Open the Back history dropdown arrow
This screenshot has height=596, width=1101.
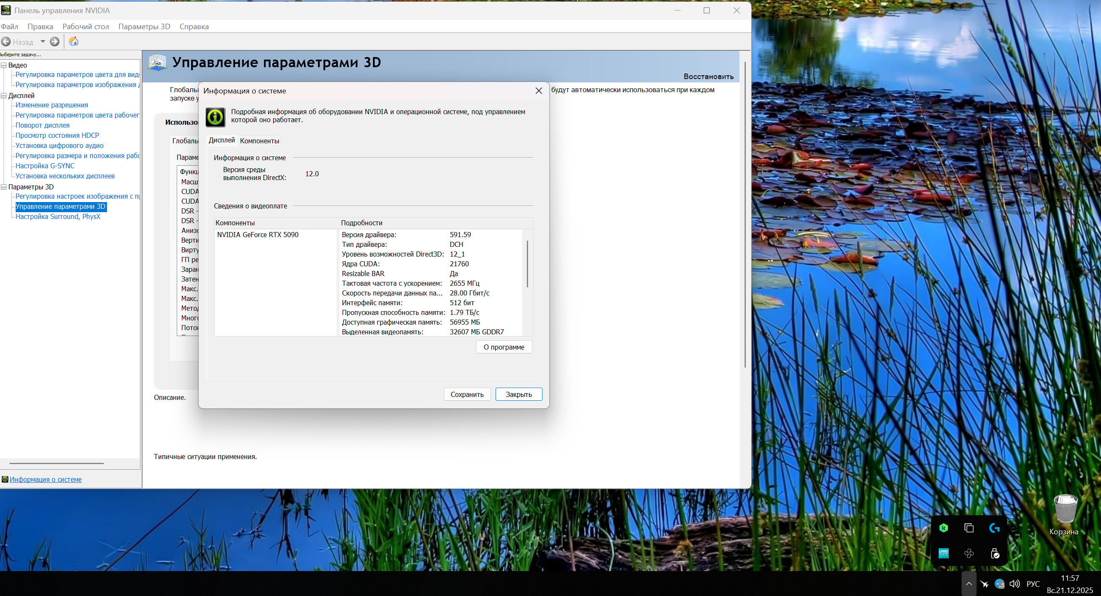43,41
